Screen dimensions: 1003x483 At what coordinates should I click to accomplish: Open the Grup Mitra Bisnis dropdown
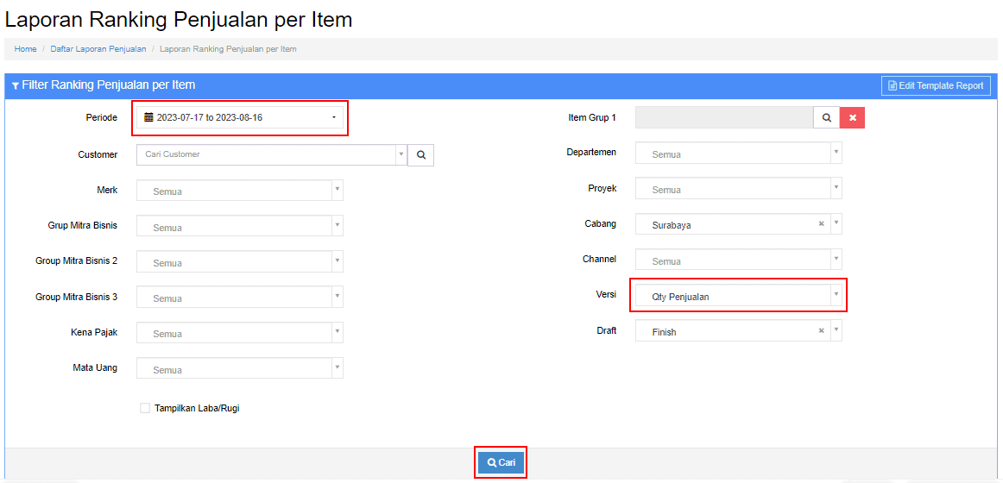coord(240,227)
